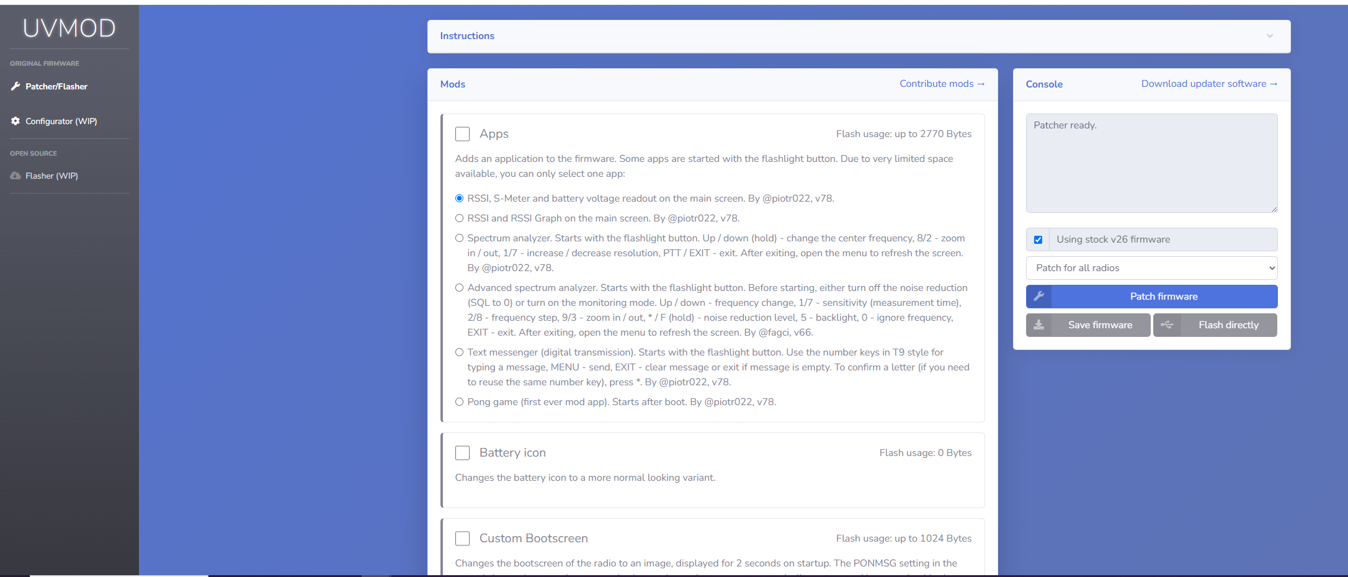This screenshot has width=1348, height=577.
Task: Follow the Contribute mods link
Action: (x=942, y=84)
